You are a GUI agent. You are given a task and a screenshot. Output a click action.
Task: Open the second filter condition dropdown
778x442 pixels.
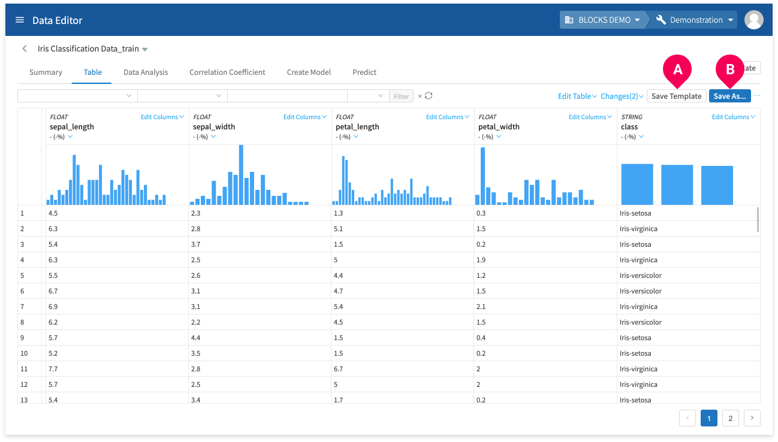point(182,96)
